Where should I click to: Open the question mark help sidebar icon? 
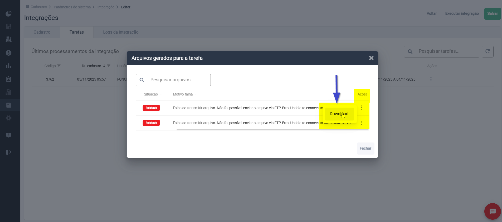[8, 135]
